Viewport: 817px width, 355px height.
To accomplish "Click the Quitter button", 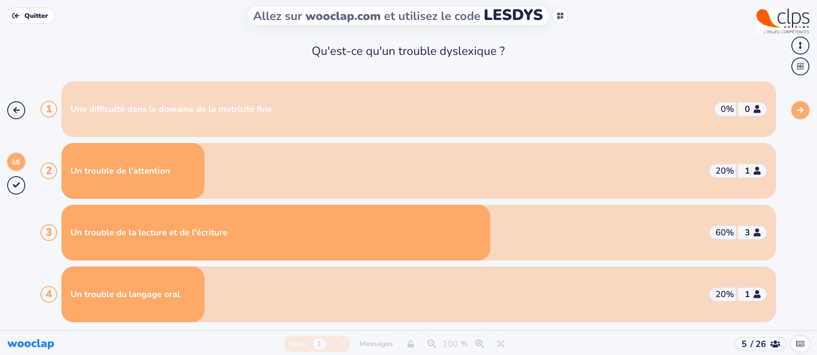I will click(30, 16).
